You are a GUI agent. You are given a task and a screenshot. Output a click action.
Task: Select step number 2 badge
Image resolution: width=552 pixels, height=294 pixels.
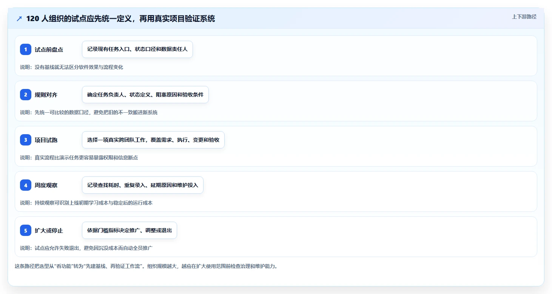pos(26,95)
